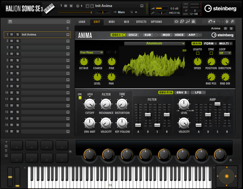Open the slot 1 load program dropdown arrow
The width and height of the screenshot is (243, 189).
pos(68,35)
